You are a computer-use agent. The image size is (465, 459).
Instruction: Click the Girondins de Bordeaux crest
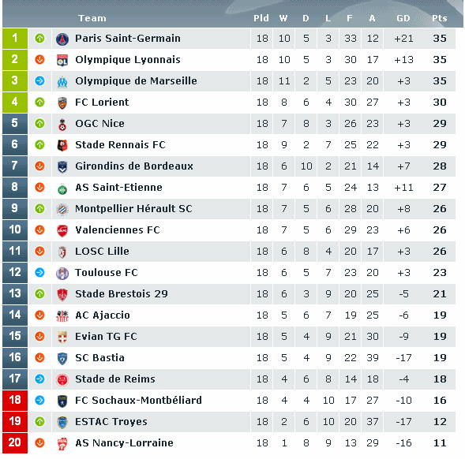(x=62, y=166)
